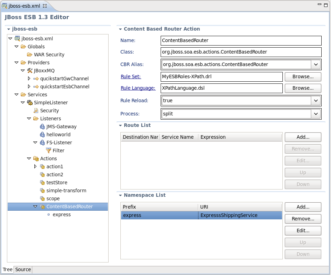The image size is (331, 275).
Task: Expand the action1 tree node
Action: 35,167
